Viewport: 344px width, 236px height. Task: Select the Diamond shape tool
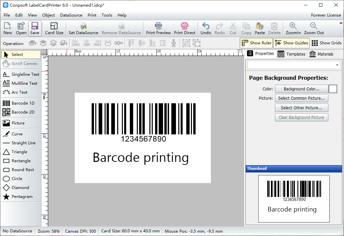[21, 188]
